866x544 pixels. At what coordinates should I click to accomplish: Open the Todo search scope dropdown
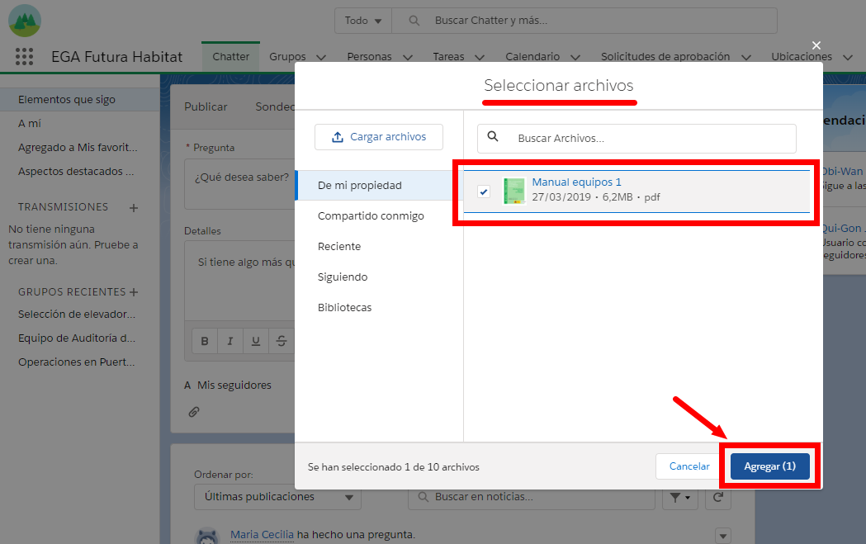click(x=362, y=20)
